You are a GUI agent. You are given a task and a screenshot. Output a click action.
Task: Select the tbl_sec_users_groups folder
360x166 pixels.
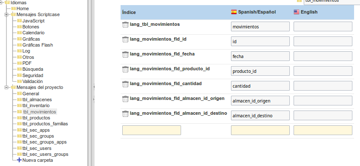coord(45,154)
